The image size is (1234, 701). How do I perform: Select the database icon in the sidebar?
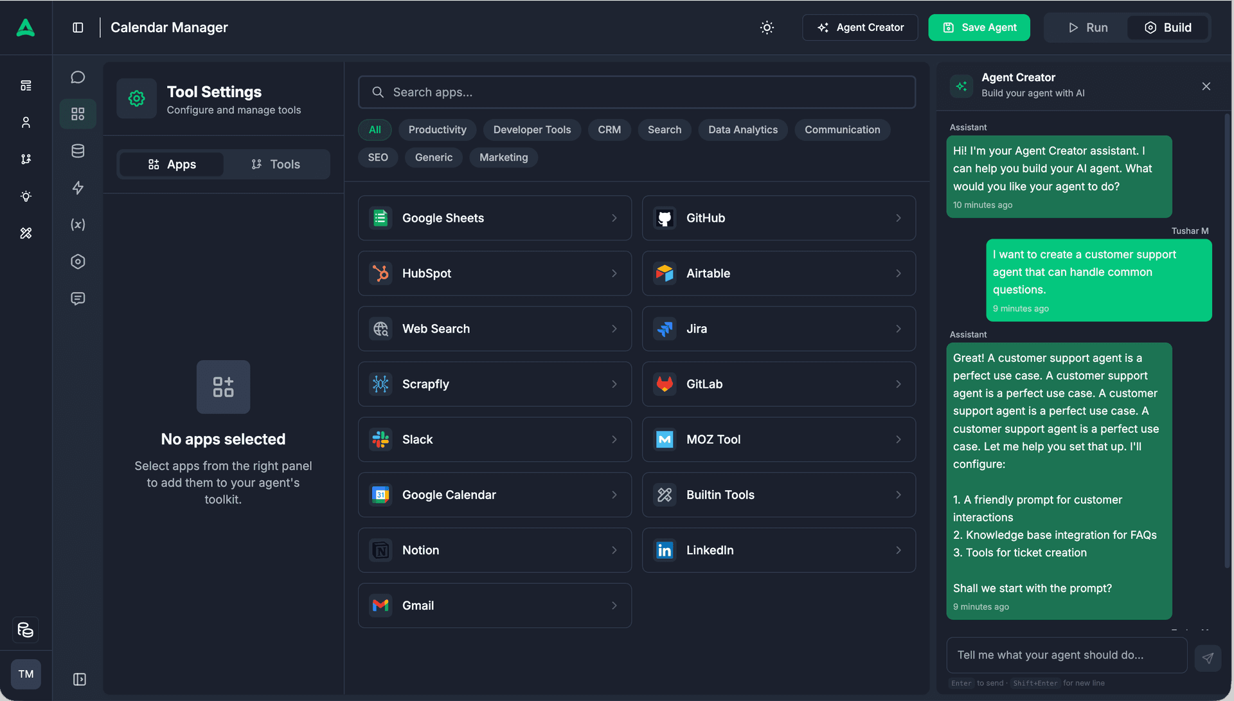point(78,150)
